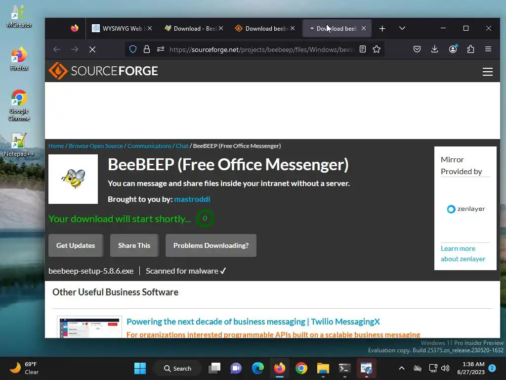The width and height of the screenshot is (506, 380).
Task: Click the Share This button
Action: point(134,245)
